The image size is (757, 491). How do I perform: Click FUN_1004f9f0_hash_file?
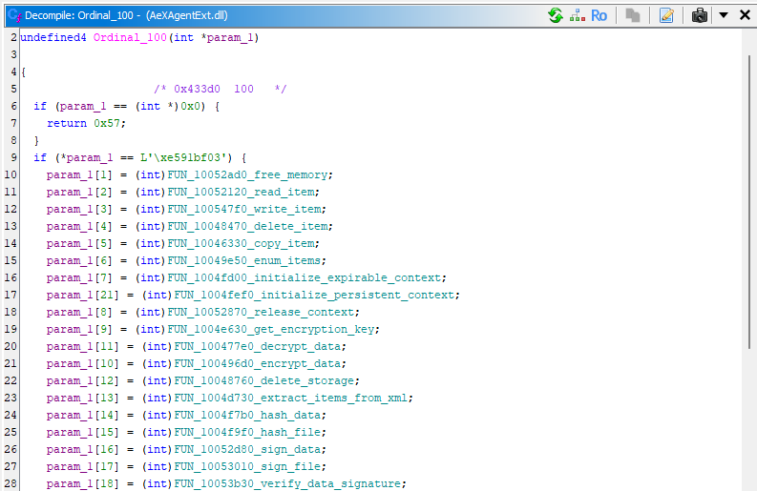tap(248, 432)
